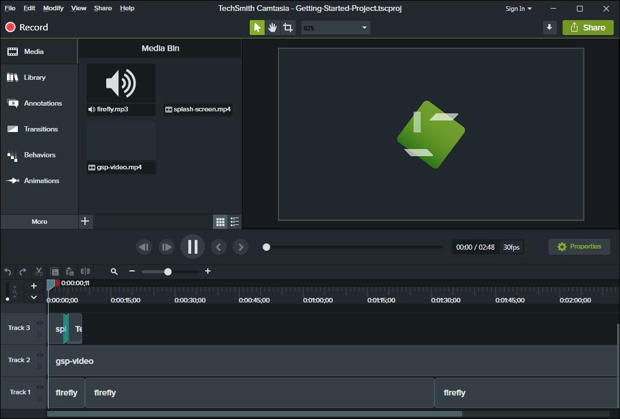The image size is (620, 419).
Task: Select the gsp-video clip on Track 2
Action: (332, 361)
